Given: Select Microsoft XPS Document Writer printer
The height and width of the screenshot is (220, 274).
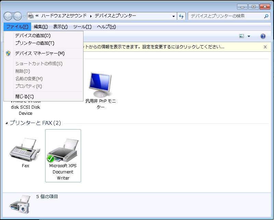Looking at the screenshot, I should click(x=63, y=151).
